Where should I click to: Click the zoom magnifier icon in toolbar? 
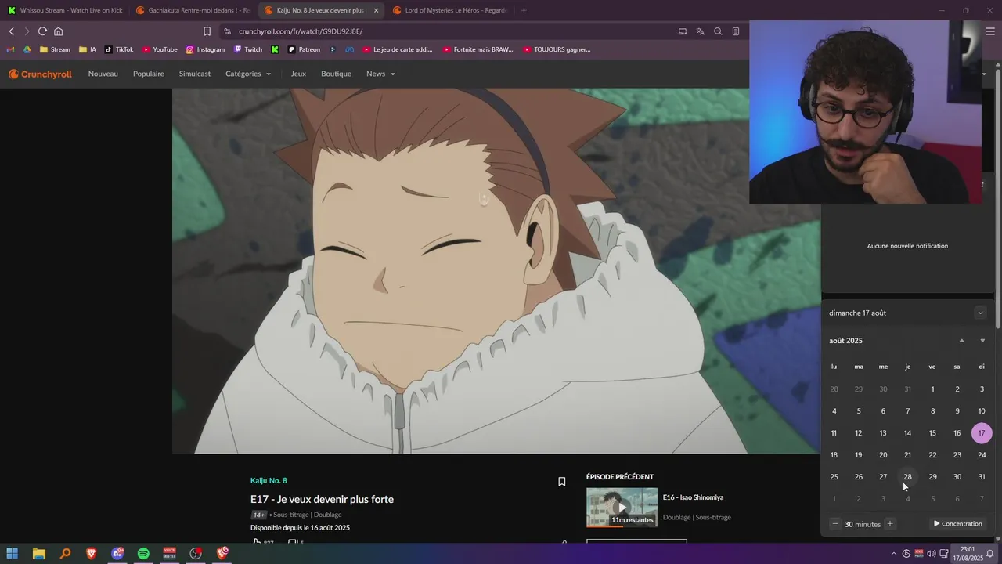718,31
